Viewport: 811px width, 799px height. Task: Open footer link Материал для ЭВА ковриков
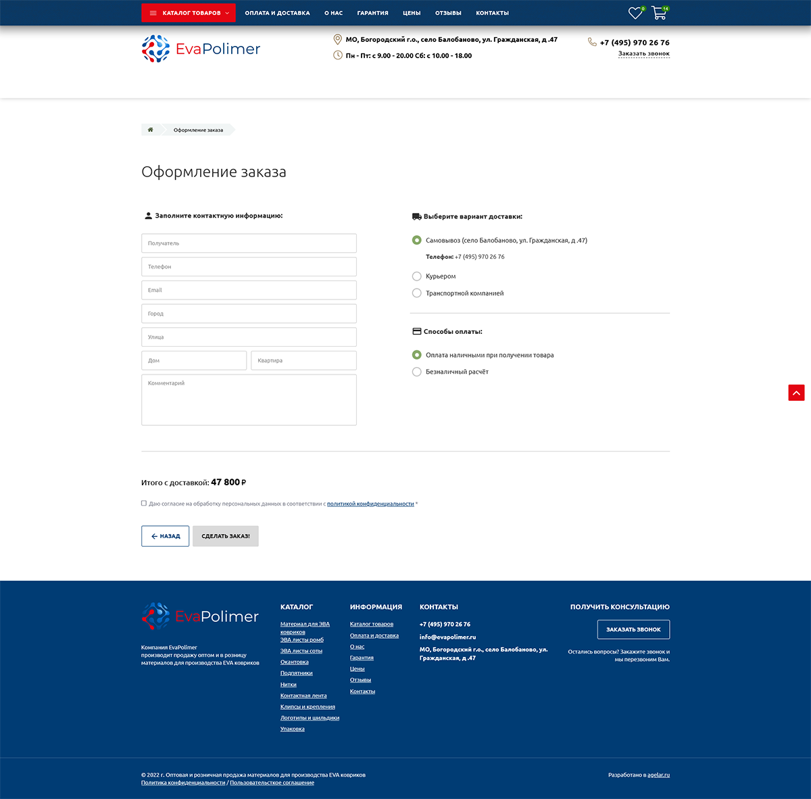(305, 628)
